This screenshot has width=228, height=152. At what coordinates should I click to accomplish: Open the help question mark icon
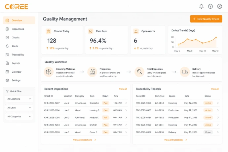[x=210, y=6]
